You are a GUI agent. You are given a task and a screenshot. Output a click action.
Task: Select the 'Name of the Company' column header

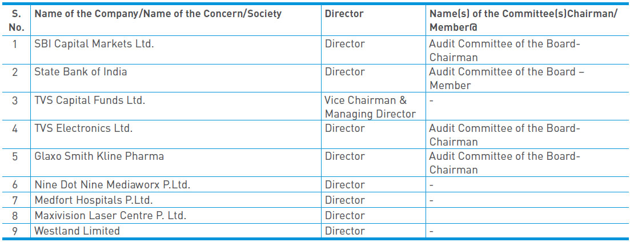[x=158, y=14]
